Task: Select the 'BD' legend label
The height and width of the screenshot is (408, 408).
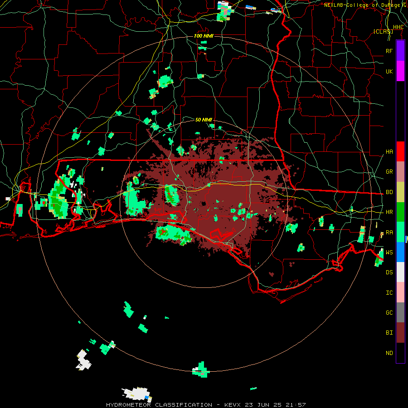Action: (x=389, y=192)
